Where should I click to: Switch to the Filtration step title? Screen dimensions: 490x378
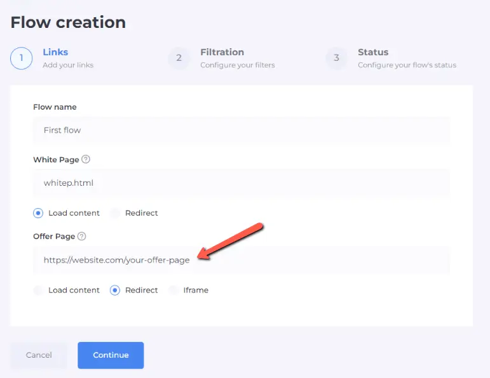click(222, 52)
